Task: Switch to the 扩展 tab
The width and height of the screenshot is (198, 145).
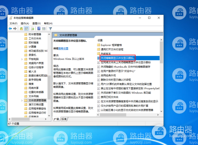Action: 56,119
